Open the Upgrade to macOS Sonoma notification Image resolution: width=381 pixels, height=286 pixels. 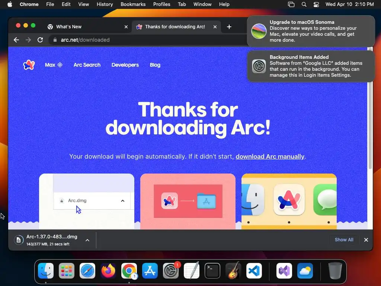pos(311,31)
